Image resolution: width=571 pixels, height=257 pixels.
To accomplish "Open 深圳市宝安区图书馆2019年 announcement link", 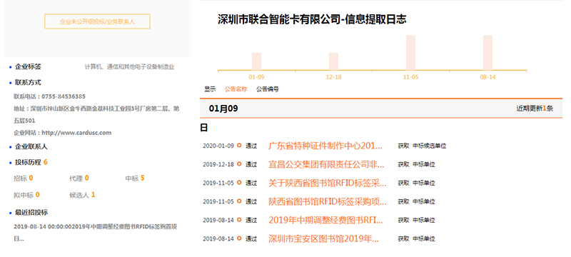I will pyautogui.click(x=324, y=239).
